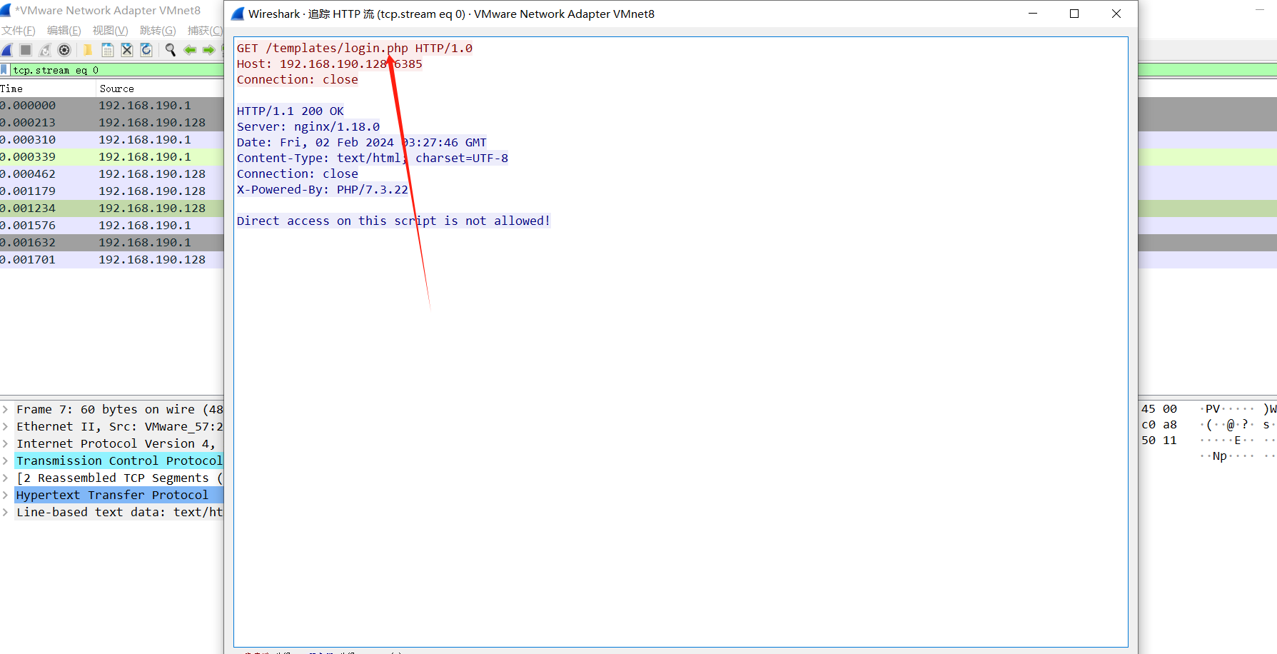Expand the 2 Reassembled TCP Segments node
The height and width of the screenshot is (654, 1277).
pos(6,478)
